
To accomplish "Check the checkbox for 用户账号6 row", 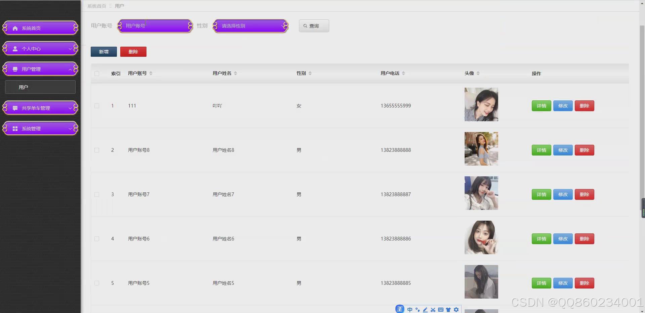I will 97,239.
